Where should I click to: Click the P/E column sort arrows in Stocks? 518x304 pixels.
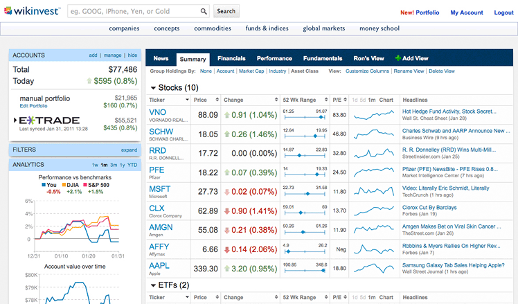click(x=345, y=100)
